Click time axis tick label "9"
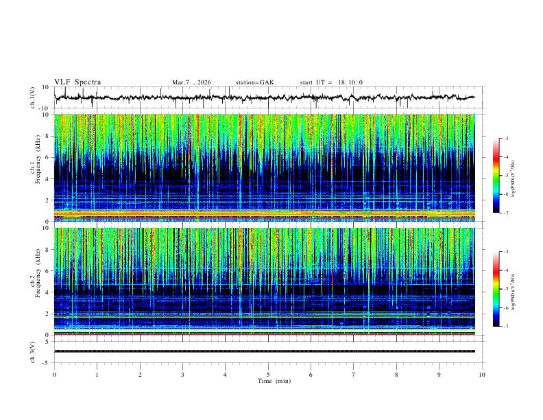This screenshot has height=420, width=543. click(x=439, y=375)
